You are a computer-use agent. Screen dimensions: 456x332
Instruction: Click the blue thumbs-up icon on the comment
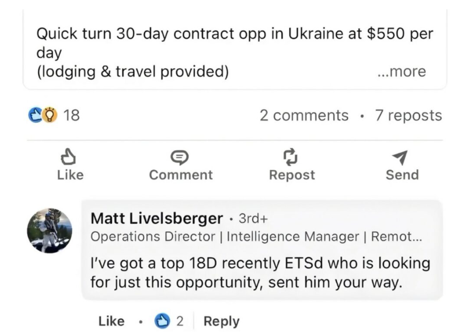pos(162,321)
